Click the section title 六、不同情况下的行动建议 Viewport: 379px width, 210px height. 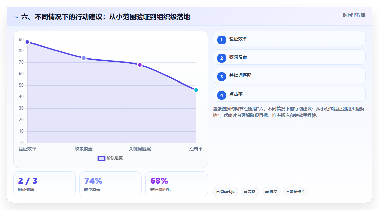106,17
